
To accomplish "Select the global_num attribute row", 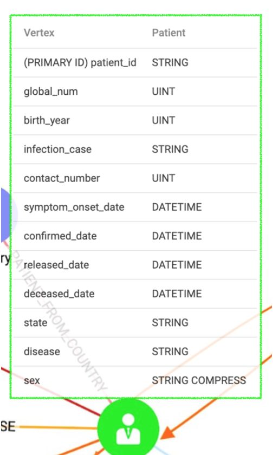I will [135, 92].
